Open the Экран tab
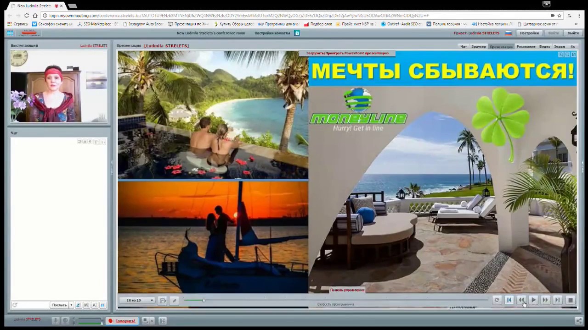 [x=560, y=47]
